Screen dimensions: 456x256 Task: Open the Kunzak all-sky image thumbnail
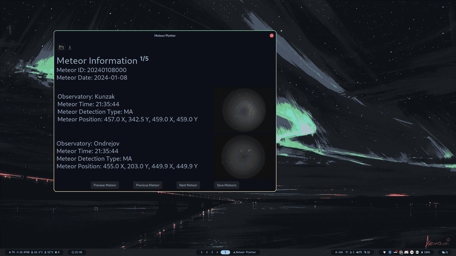[244, 110]
